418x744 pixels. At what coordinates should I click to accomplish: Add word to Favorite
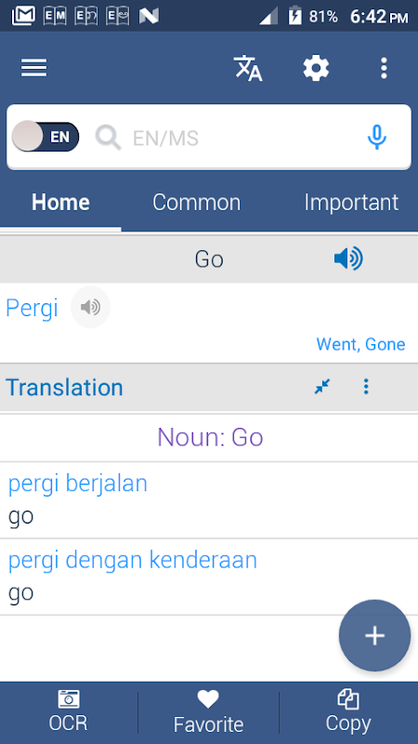click(x=208, y=712)
